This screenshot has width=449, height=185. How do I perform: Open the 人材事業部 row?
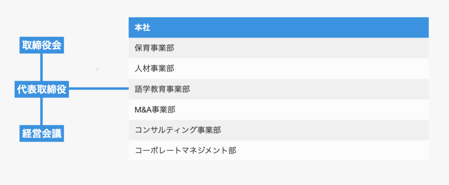278,68
